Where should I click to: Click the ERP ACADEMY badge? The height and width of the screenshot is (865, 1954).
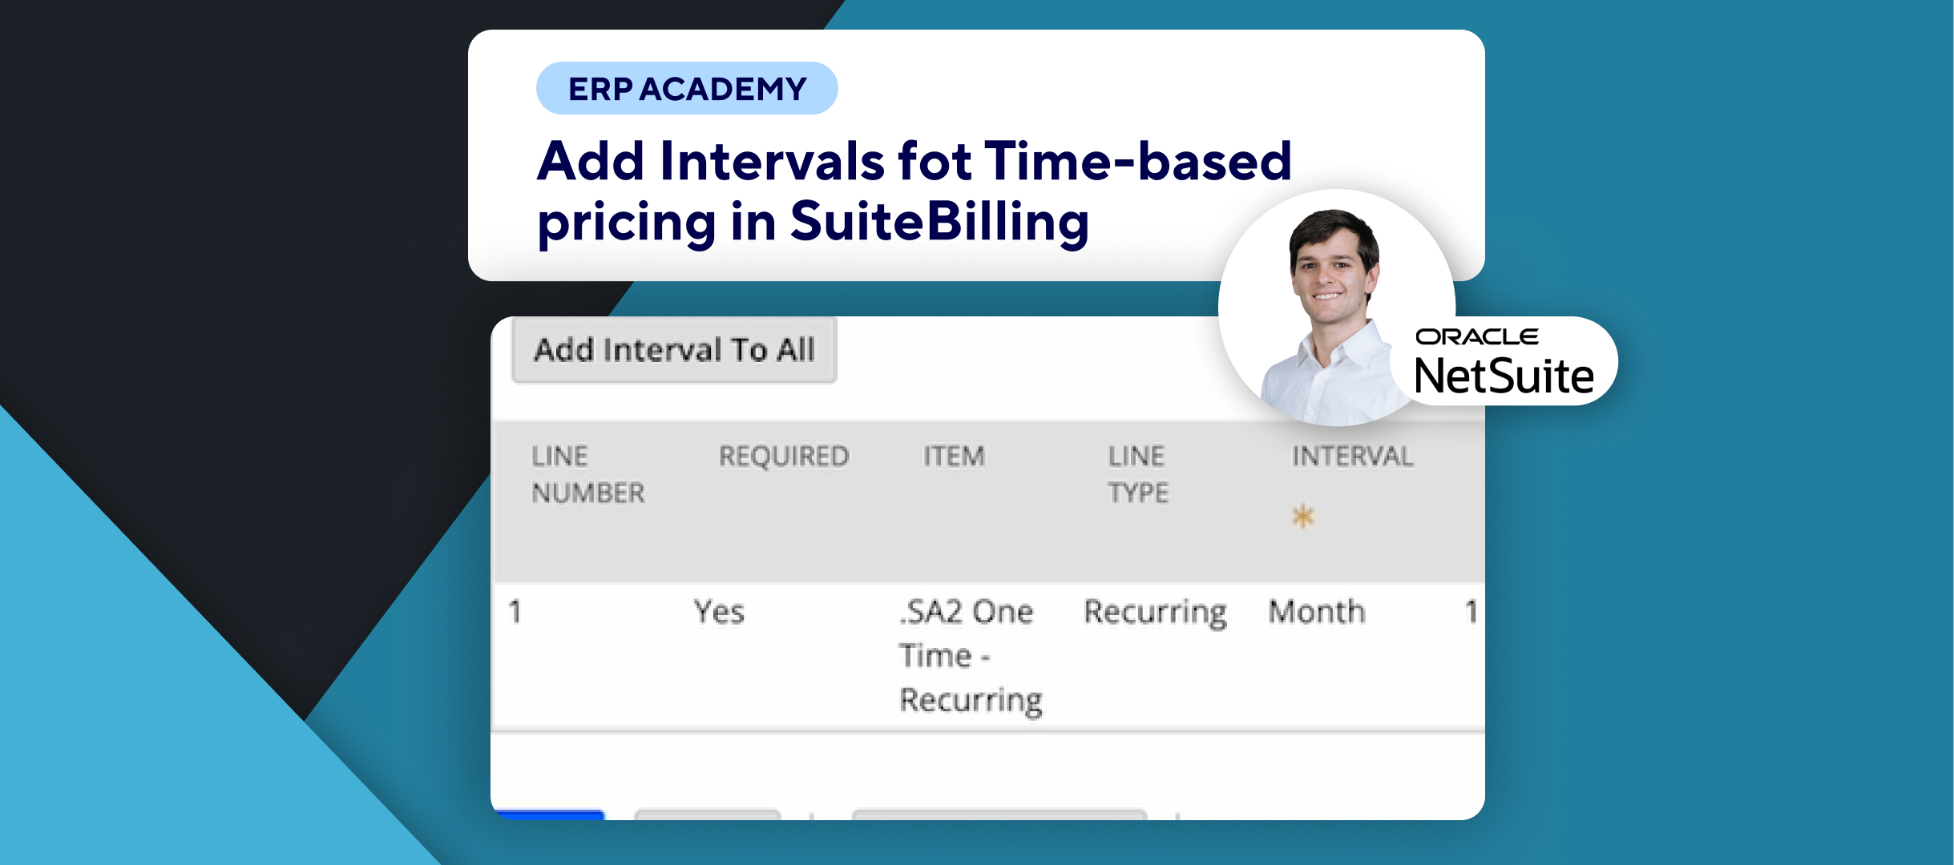pos(687,88)
